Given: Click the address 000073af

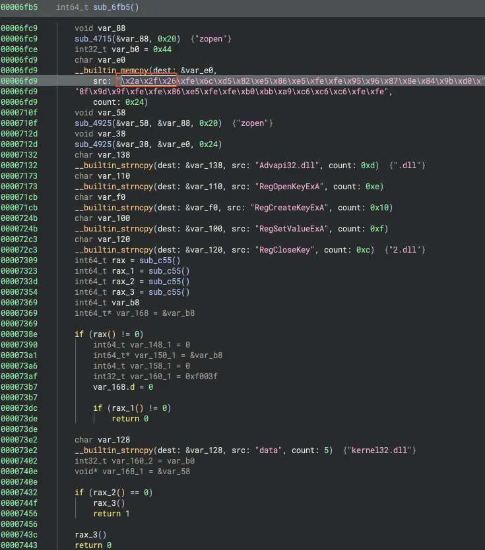Looking at the screenshot, I should point(19,377).
